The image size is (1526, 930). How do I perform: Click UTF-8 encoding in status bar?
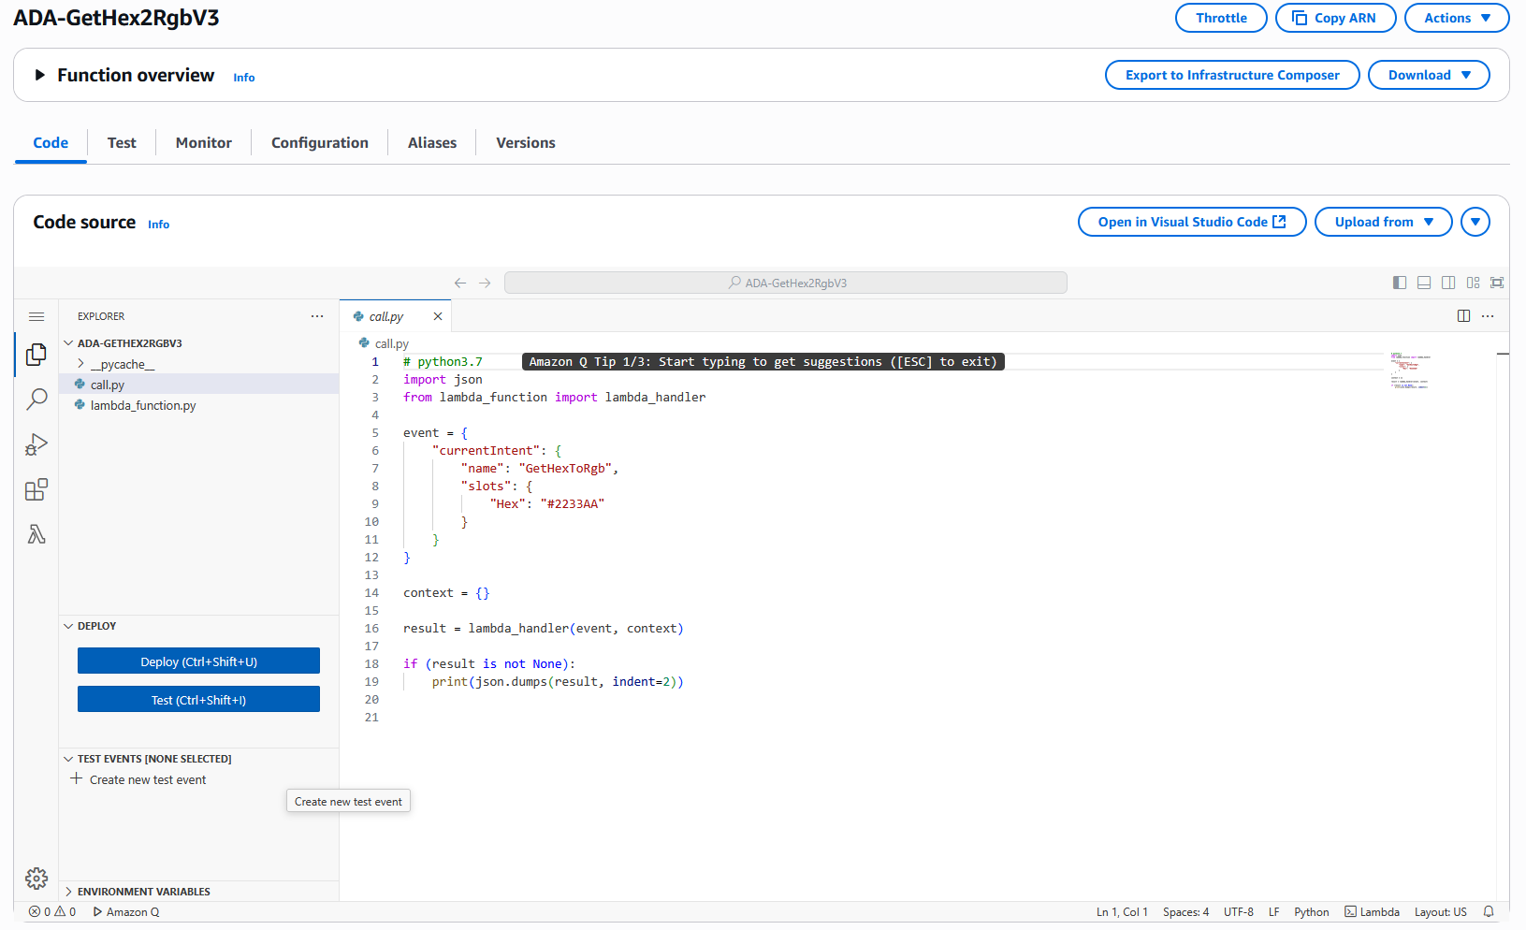[x=1239, y=911]
